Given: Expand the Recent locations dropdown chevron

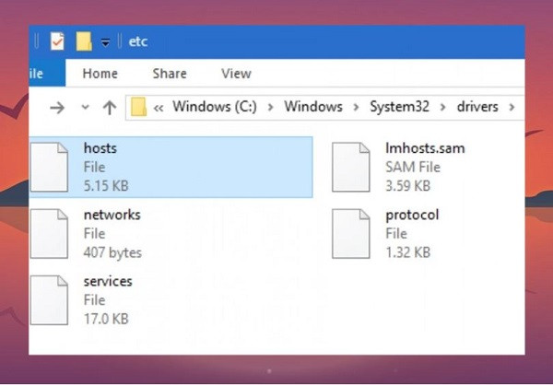Looking at the screenshot, I should click(85, 108).
